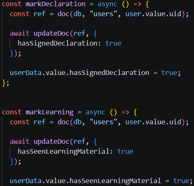Click userData in hasSignedDeclaration assignment line
The height and width of the screenshot is (186, 194).
tap(26, 73)
